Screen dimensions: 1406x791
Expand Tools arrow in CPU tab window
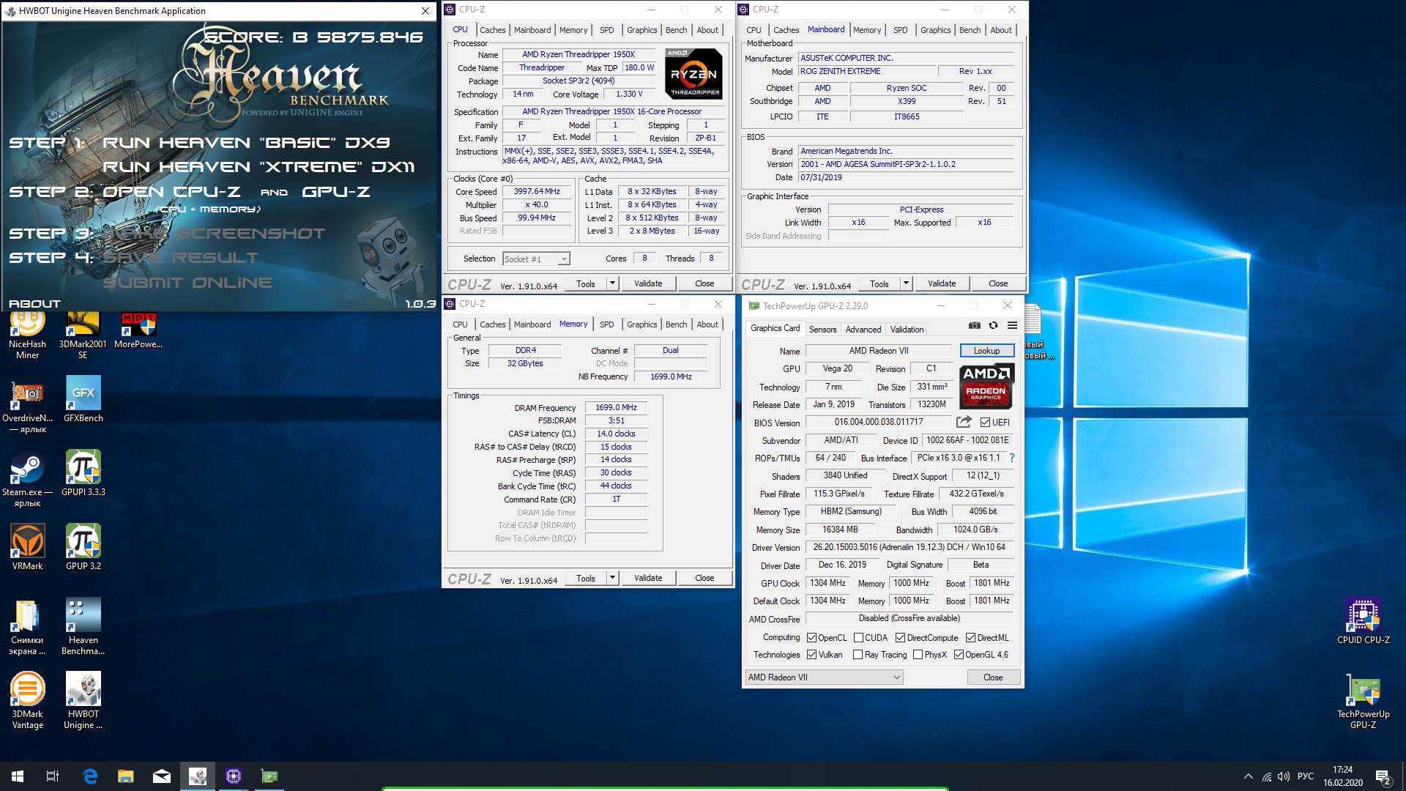tap(613, 283)
